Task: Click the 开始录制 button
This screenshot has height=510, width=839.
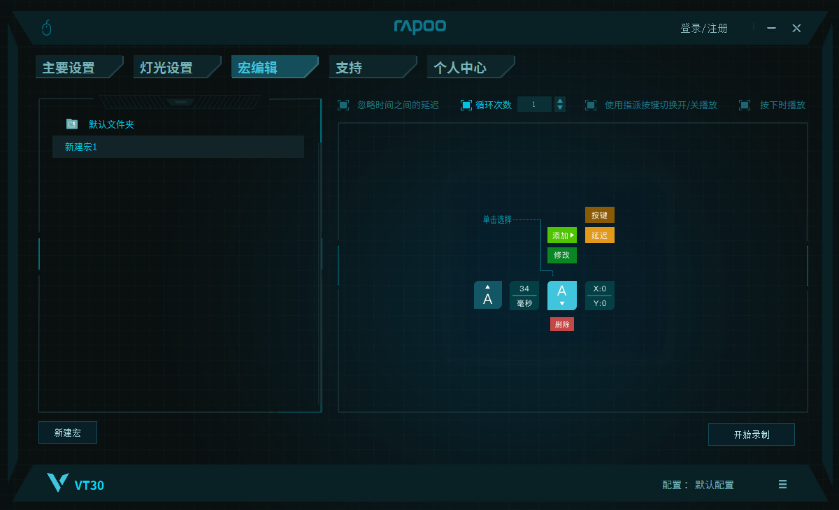Action: pos(751,435)
